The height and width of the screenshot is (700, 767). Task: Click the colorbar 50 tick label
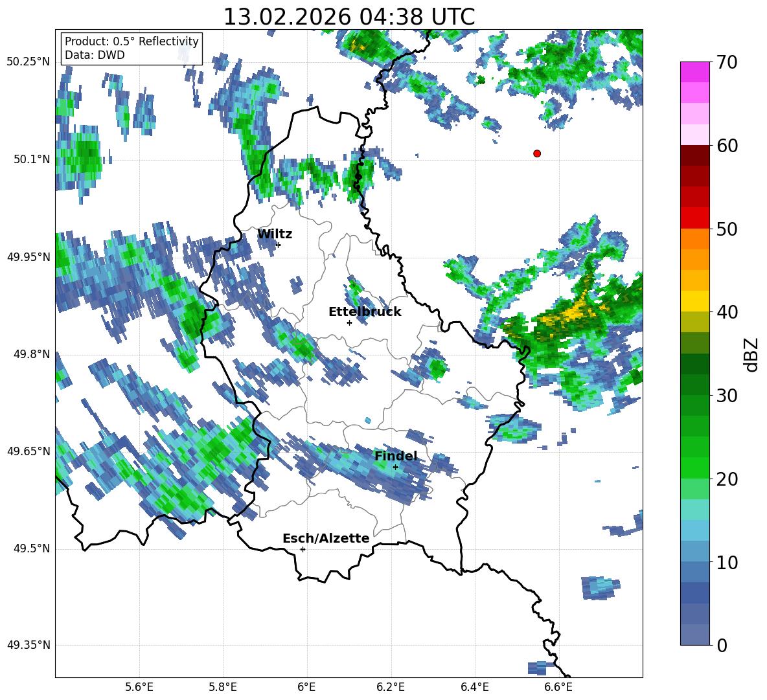pos(727,229)
